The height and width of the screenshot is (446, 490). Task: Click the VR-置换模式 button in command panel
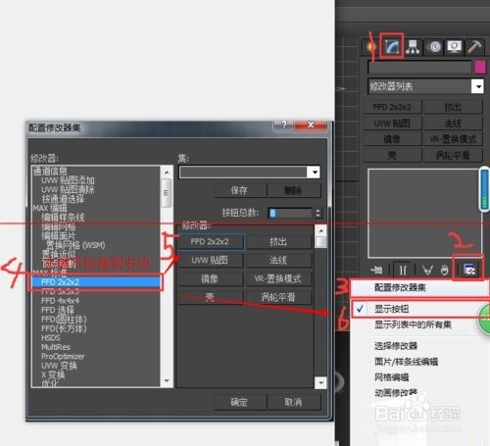pyautogui.click(x=453, y=139)
